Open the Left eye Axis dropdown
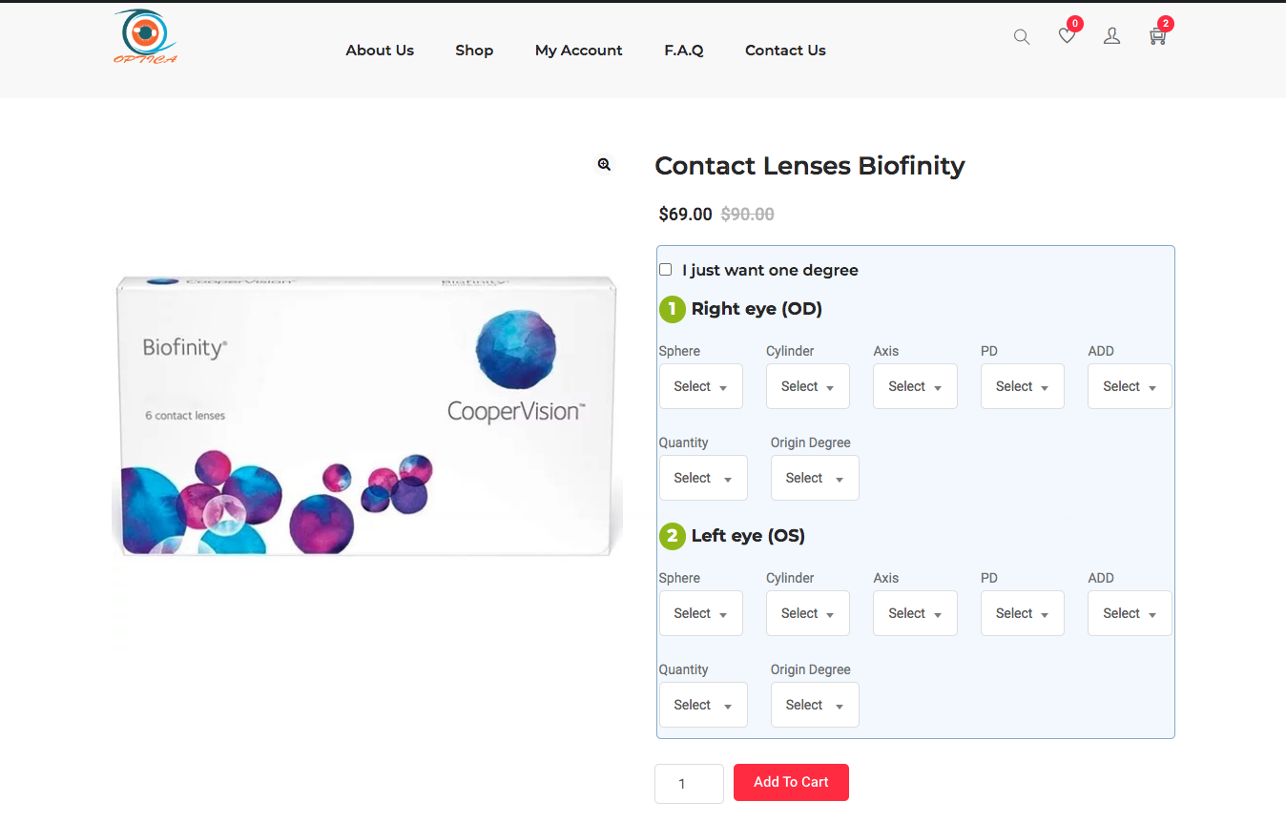The width and height of the screenshot is (1286, 822). pos(914,613)
